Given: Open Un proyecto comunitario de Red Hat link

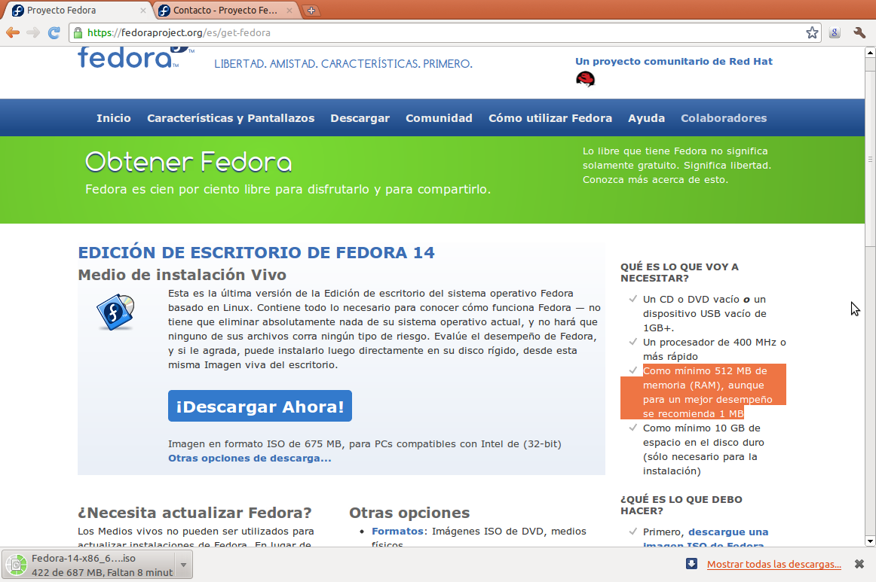Looking at the screenshot, I should [674, 62].
